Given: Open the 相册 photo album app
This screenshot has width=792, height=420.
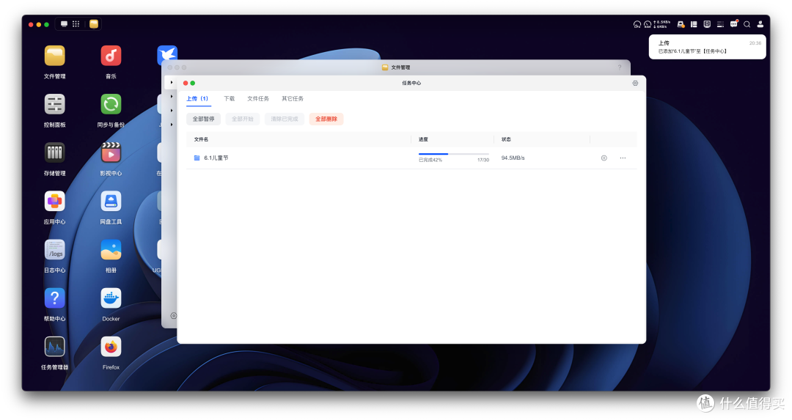Looking at the screenshot, I should pos(111,249).
